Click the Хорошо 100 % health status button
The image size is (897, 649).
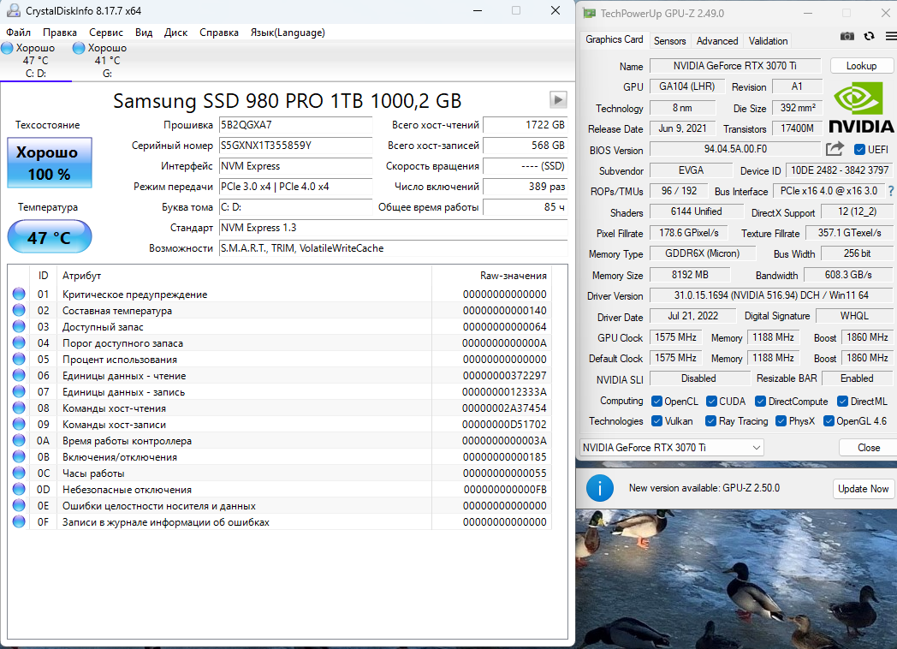pyautogui.click(x=49, y=163)
